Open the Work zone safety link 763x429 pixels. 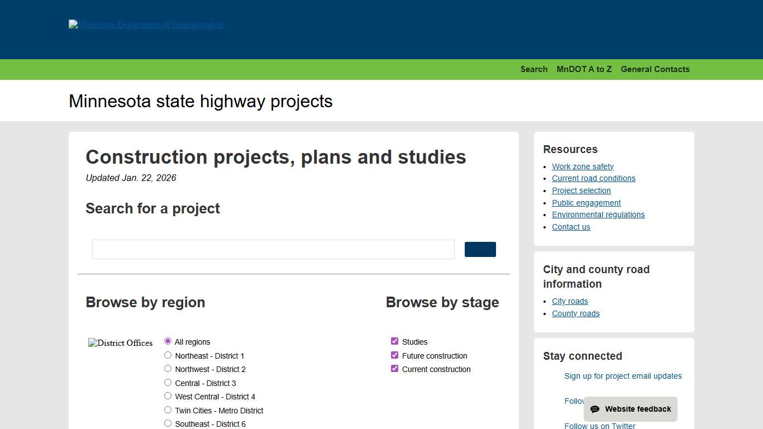[x=583, y=166]
